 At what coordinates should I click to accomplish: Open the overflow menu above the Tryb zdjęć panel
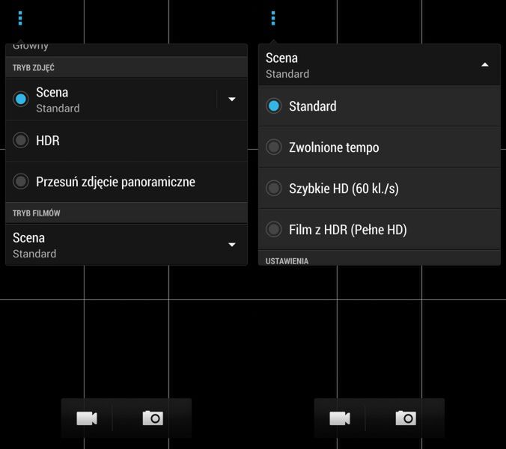[20, 18]
